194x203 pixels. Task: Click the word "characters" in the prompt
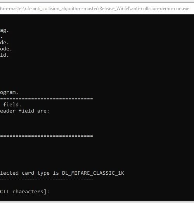pyautogui.click(x=28, y=192)
